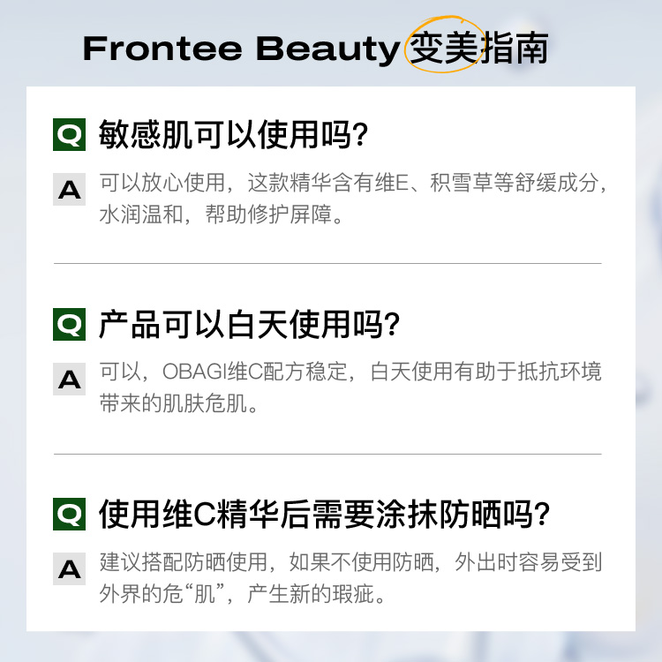Viewport: 662px width, 662px height.
Task: Click "指南" text in the title
Action: tap(515, 48)
